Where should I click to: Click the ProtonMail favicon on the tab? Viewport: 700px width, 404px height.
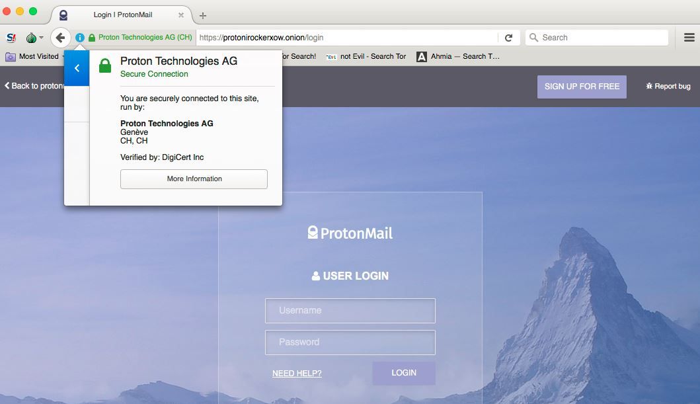(63, 15)
